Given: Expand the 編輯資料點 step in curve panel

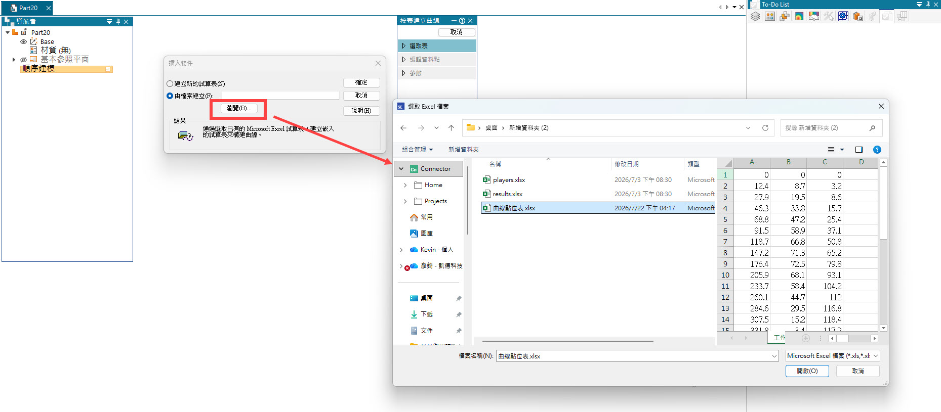Looking at the screenshot, I should 404,60.
